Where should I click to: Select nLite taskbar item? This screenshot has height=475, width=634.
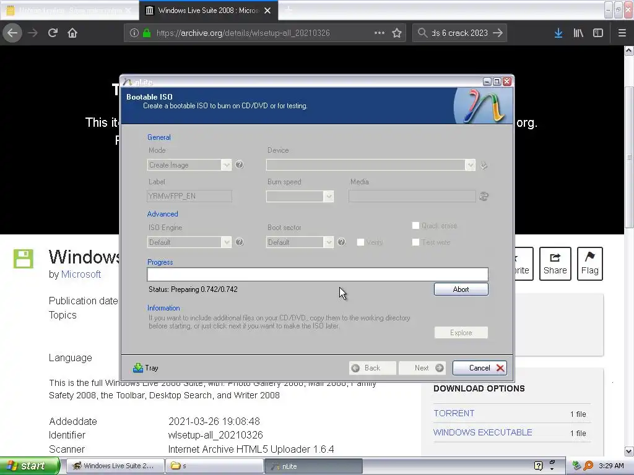(x=313, y=466)
